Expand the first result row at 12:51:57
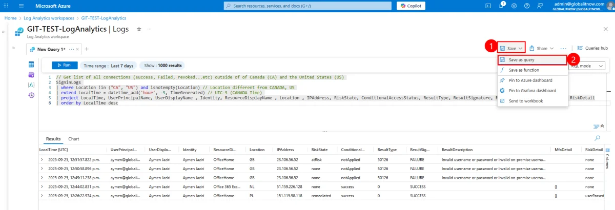Image resolution: width=615 pixels, height=210 pixels. click(42, 159)
